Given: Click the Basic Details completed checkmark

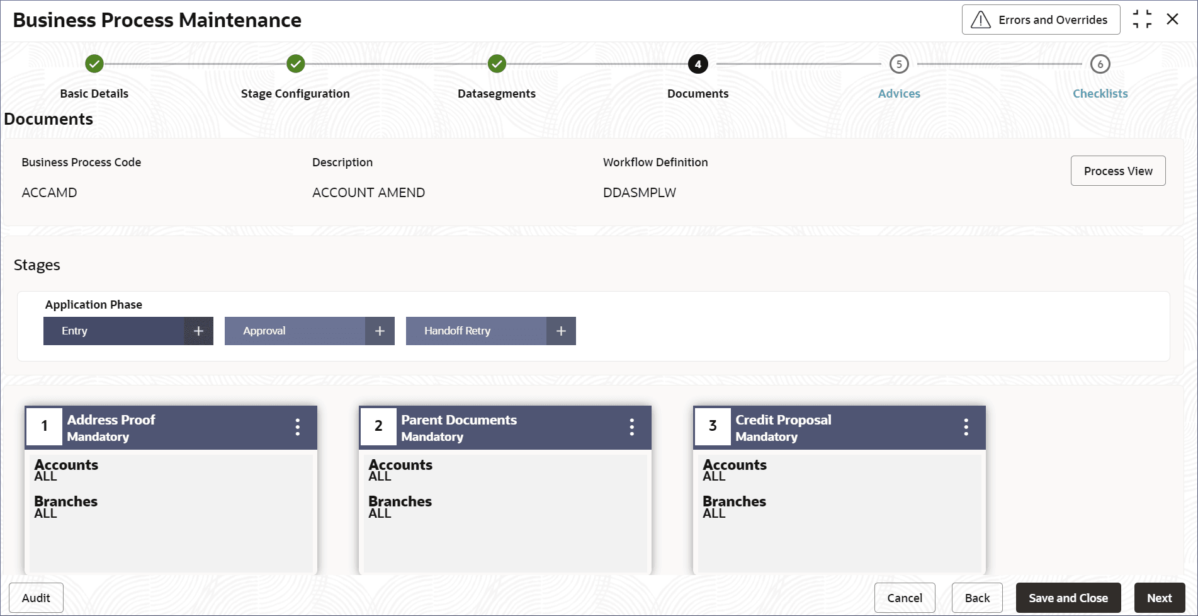Looking at the screenshot, I should 94,64.
